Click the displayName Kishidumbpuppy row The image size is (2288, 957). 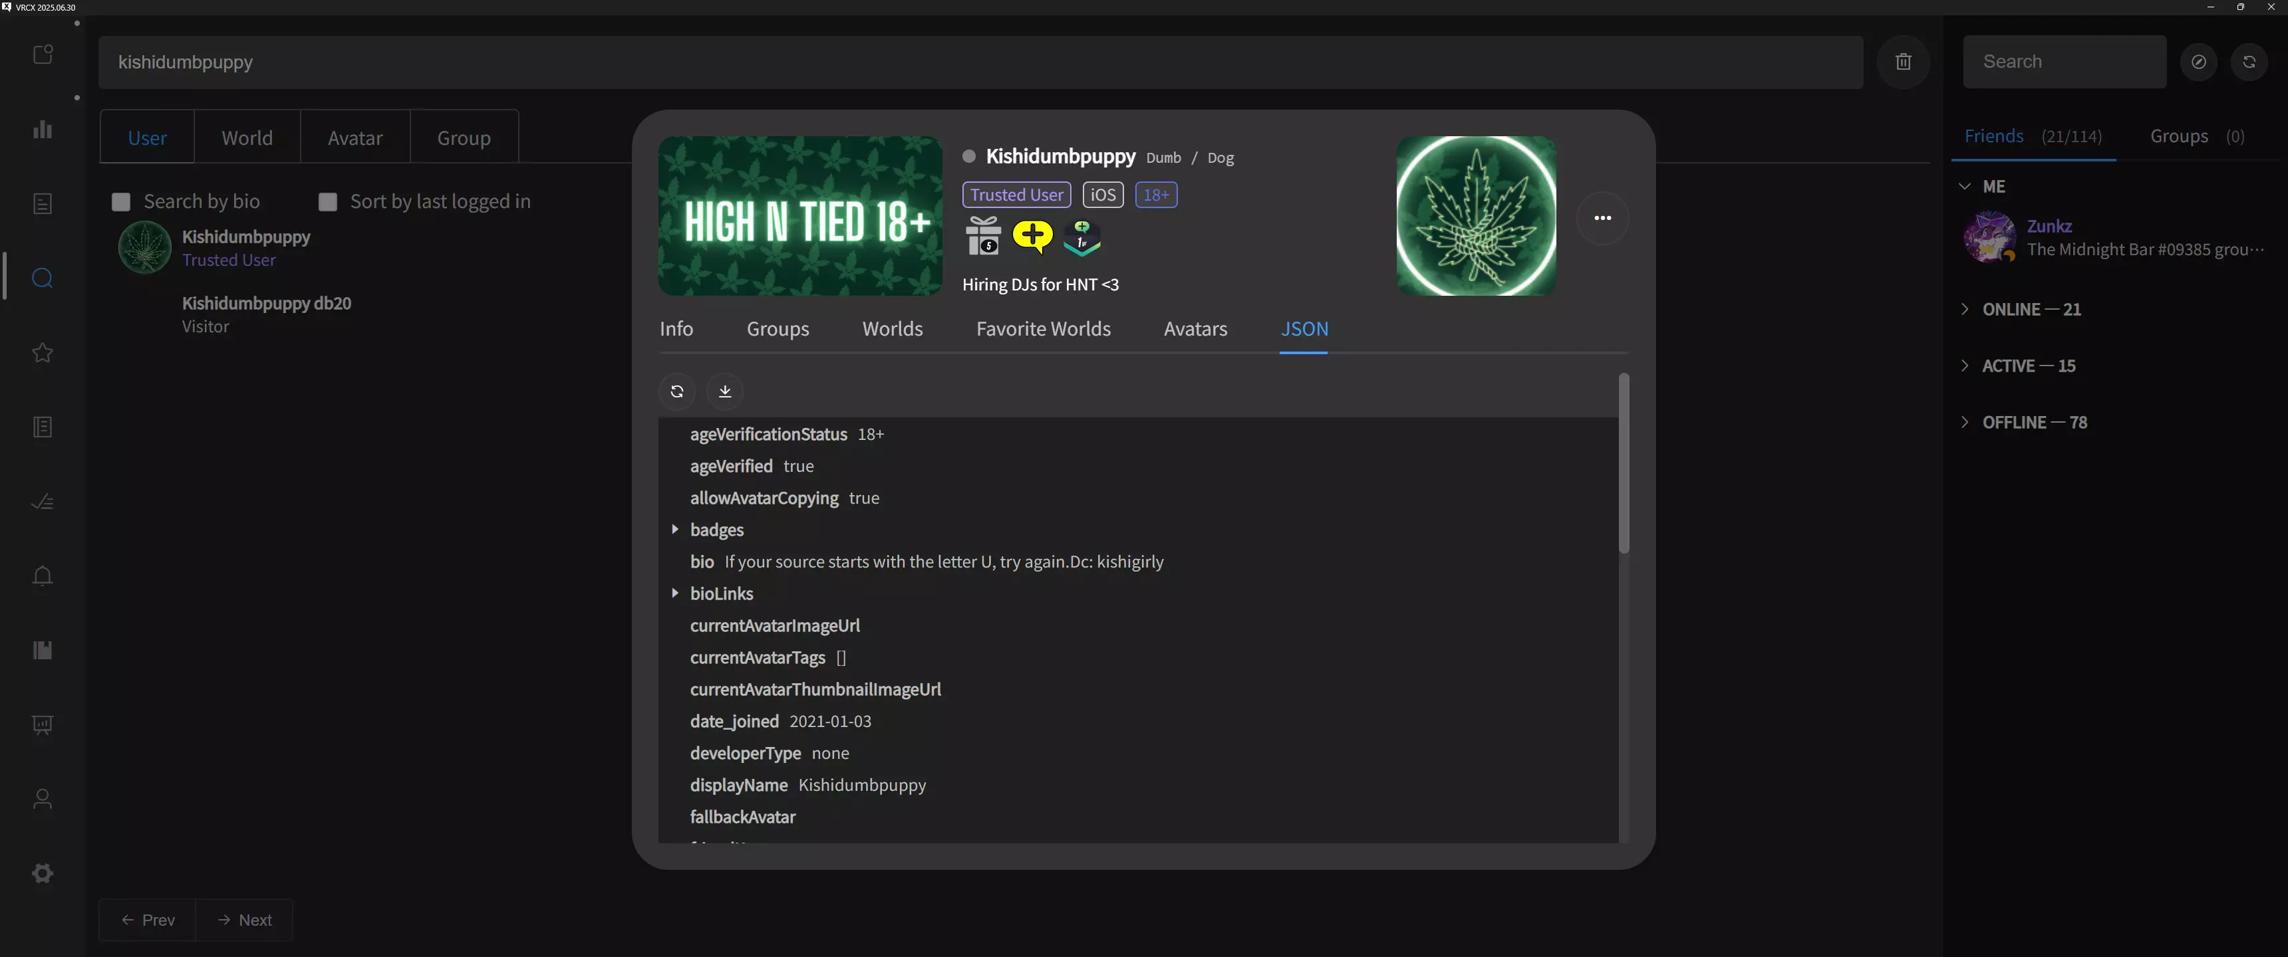coord(807,786)
